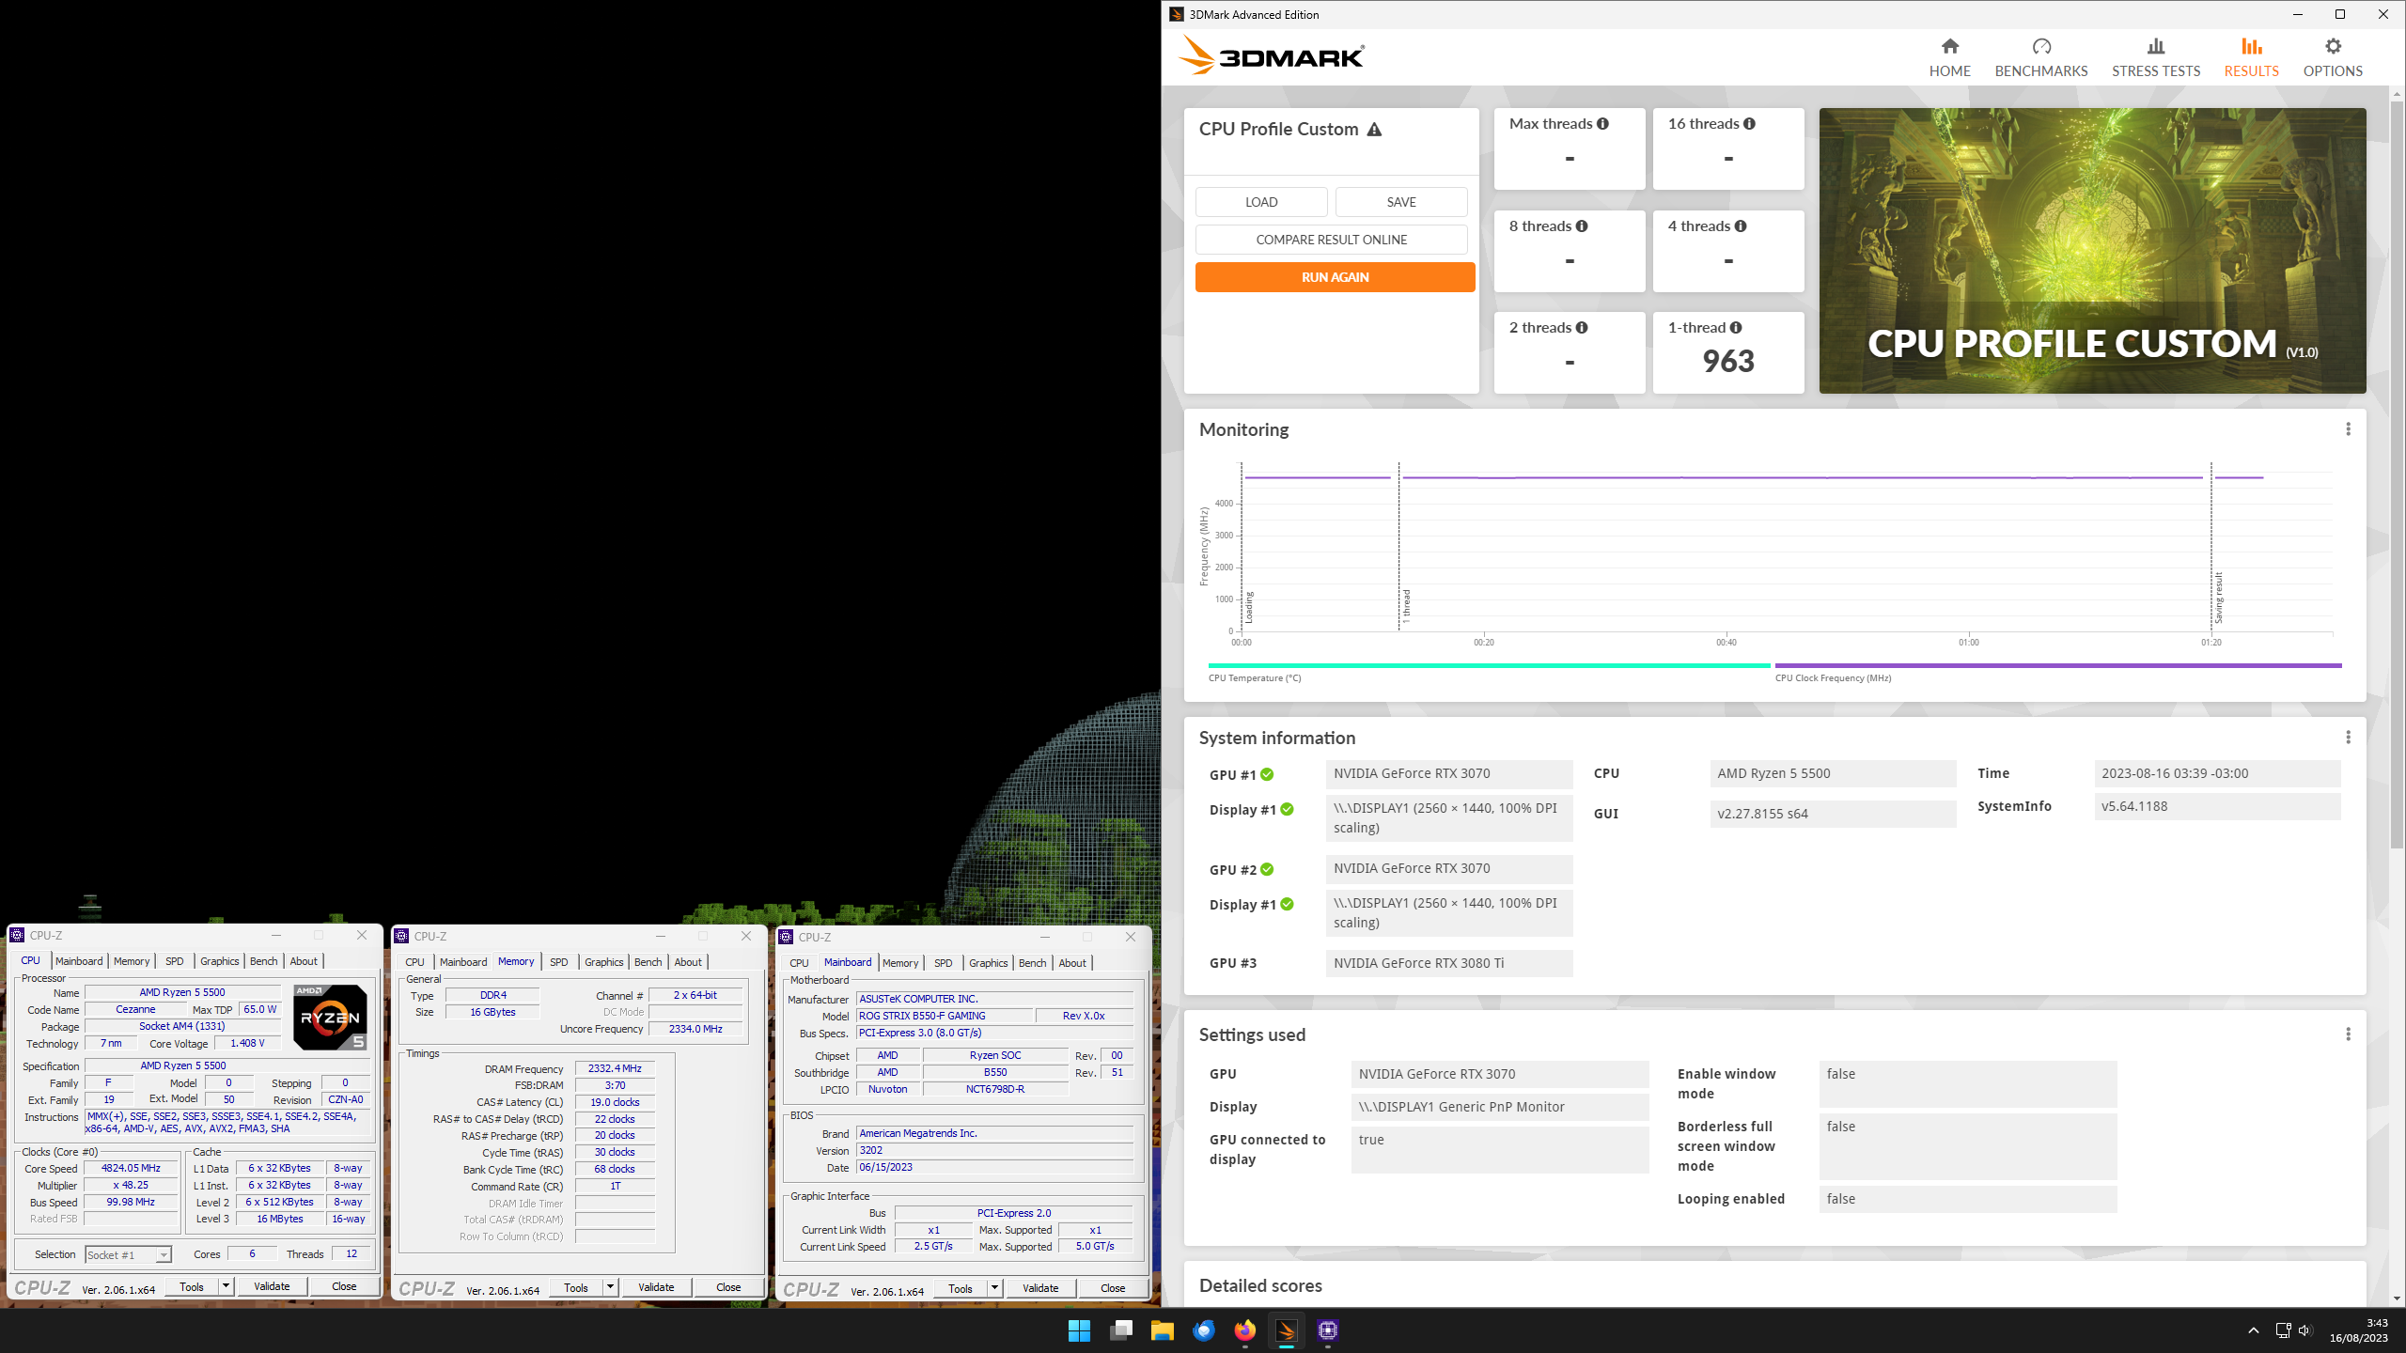
Task: Click the info icon beside 4 threads
Action: [x=1741, y=225]
